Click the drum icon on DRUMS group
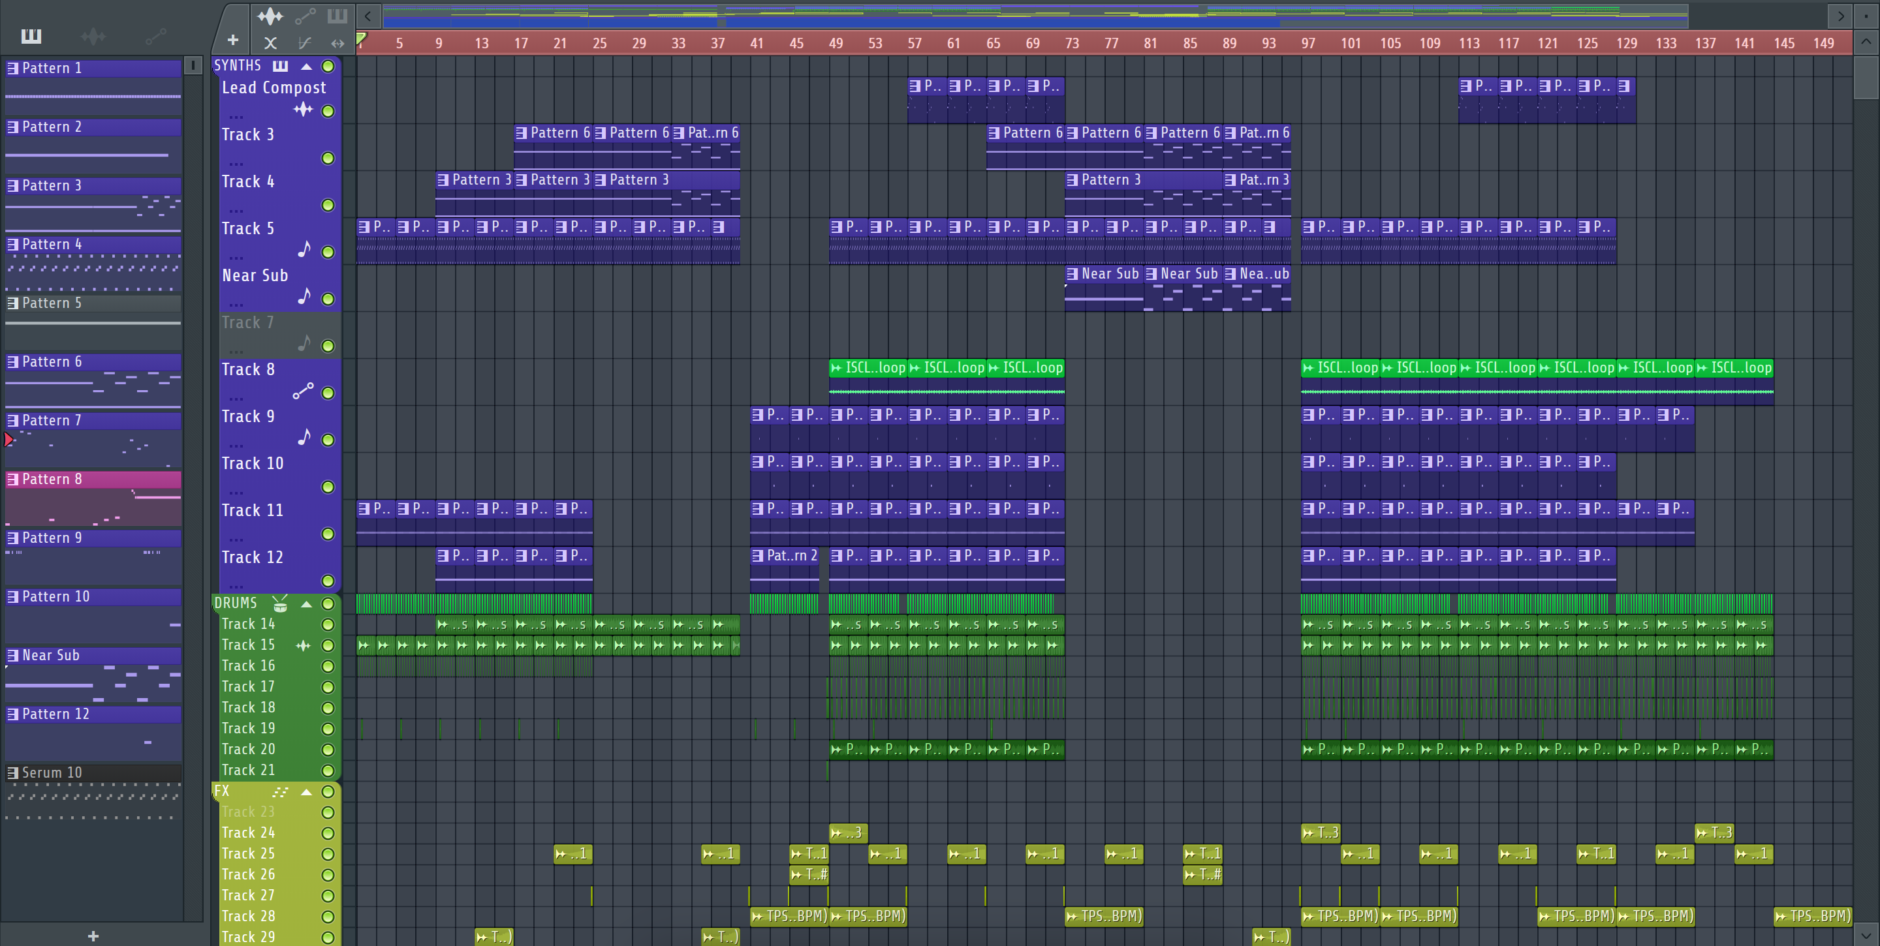The height and width of the screenshot is (946, 1880). (280, 603)
